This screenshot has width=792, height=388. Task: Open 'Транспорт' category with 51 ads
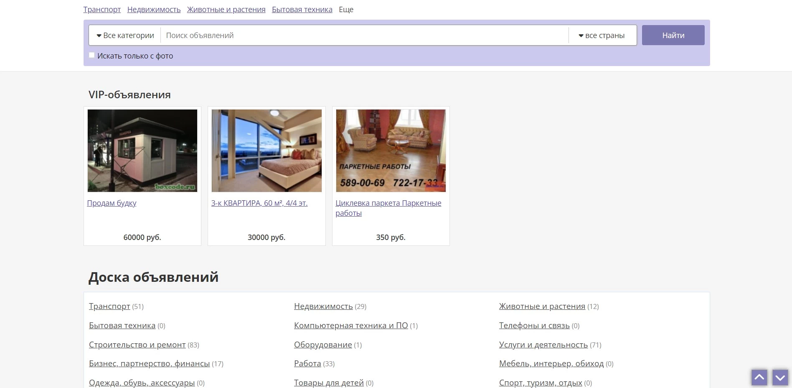pos(109,306)
